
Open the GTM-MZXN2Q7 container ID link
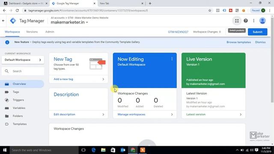178,32
